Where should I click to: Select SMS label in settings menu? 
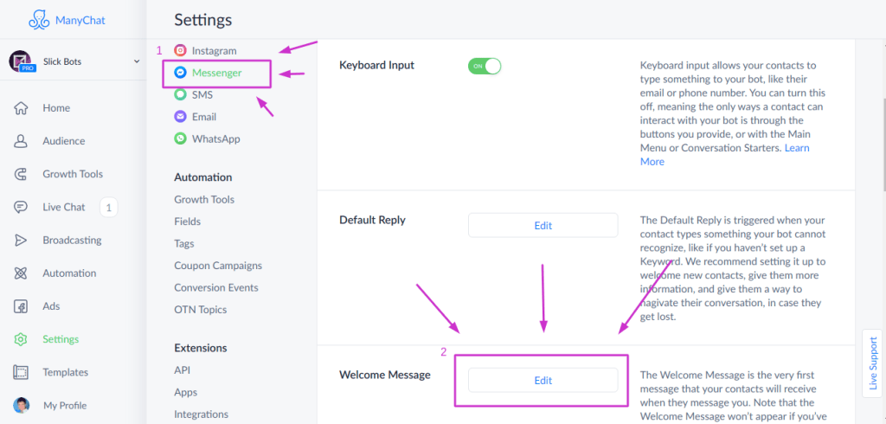coord(202,95)
